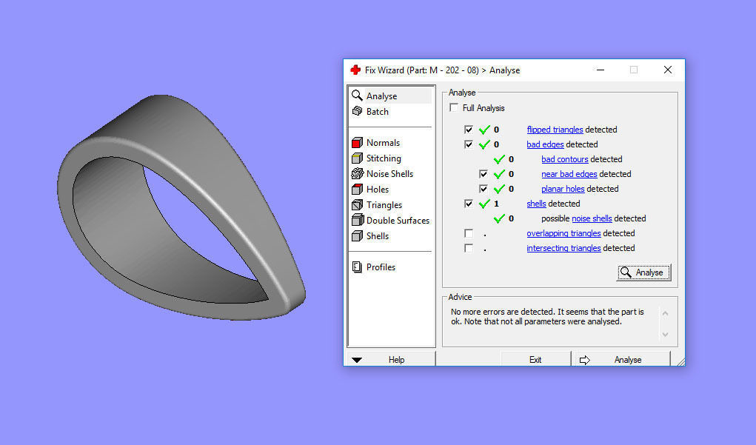Click the bottom Analyse arrow button

coord(621,360)
